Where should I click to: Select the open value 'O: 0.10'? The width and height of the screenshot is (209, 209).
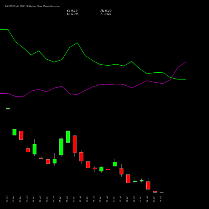[x=72, y=14]
